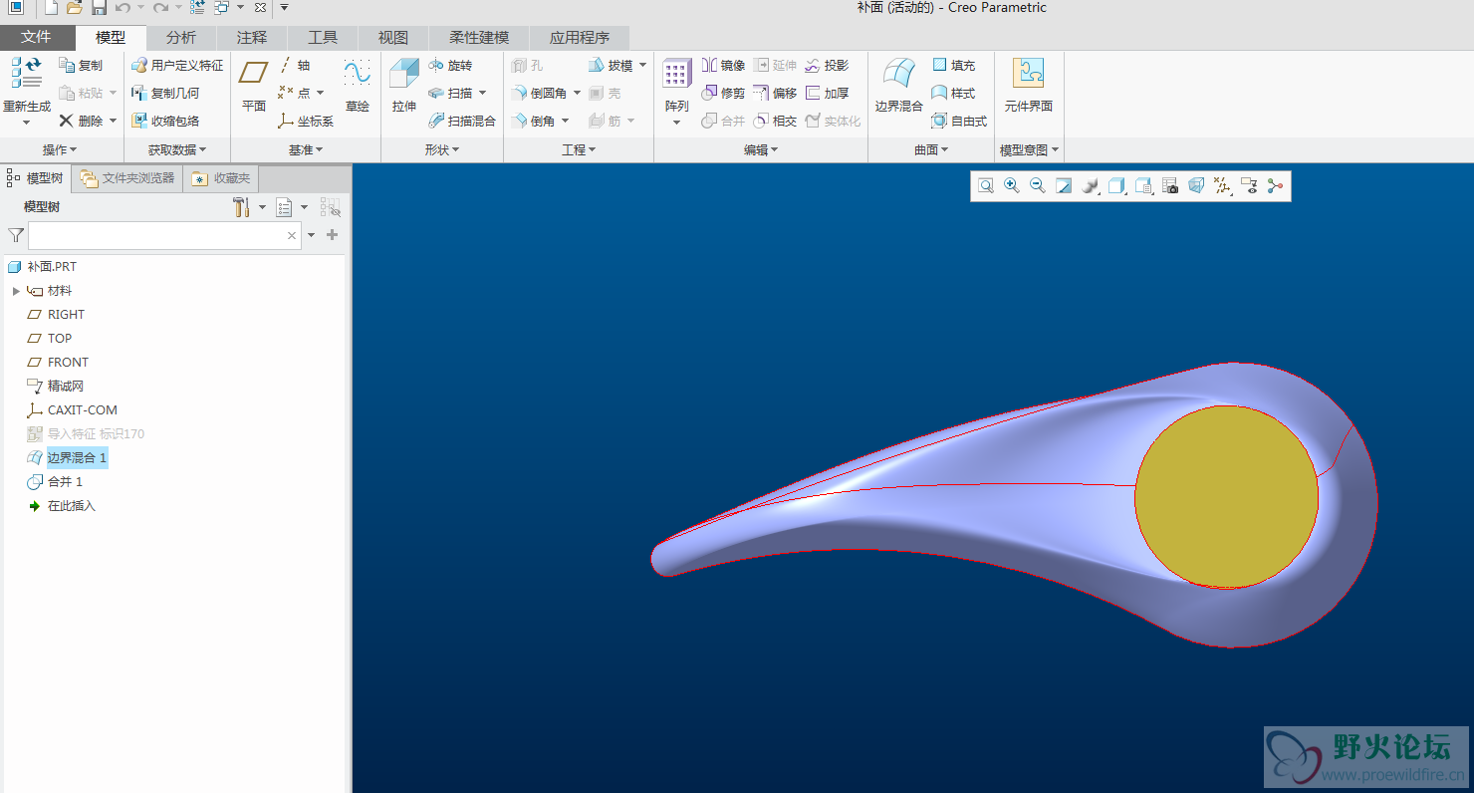
Task: Switch to the 注释 ribbon tab
Action: [252, 38]
